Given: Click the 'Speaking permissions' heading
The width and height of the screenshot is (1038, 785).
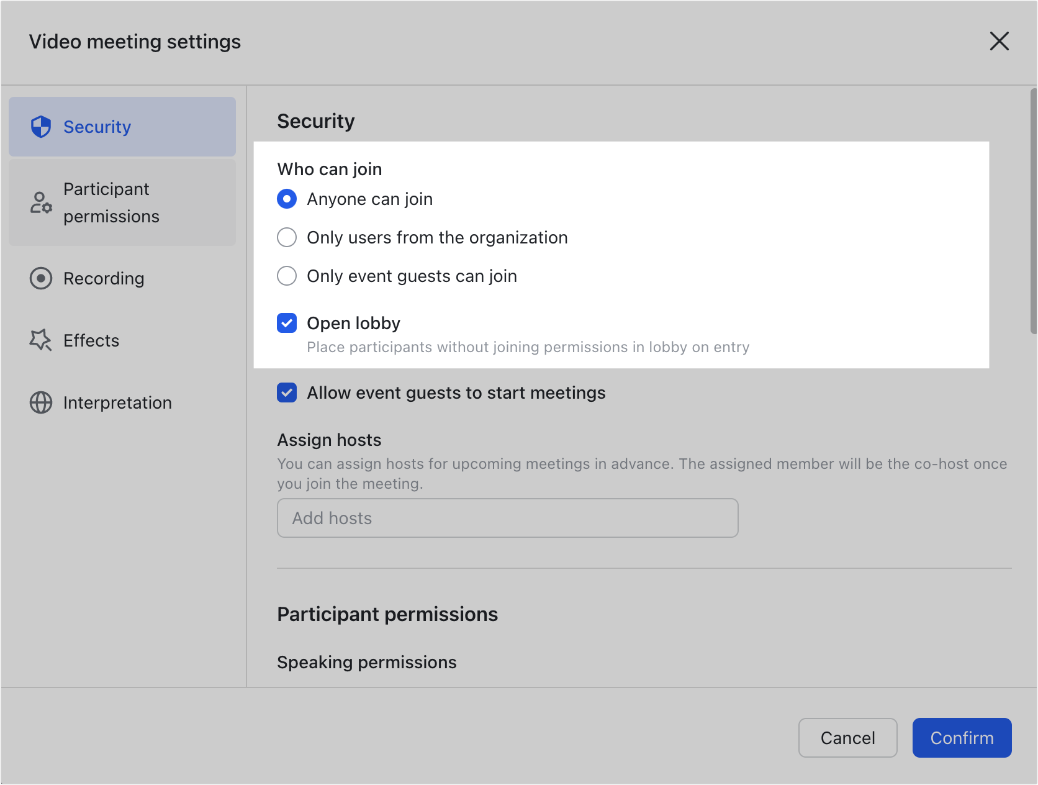Looking at the screenshot, I should [366, 662].
